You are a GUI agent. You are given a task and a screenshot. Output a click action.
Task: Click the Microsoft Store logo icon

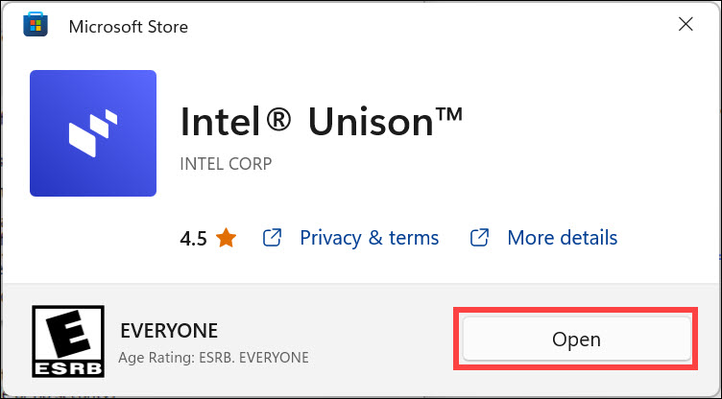tap(35, 26)
